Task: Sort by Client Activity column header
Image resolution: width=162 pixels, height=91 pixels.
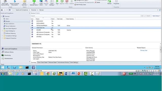Action: click(70, 19)
